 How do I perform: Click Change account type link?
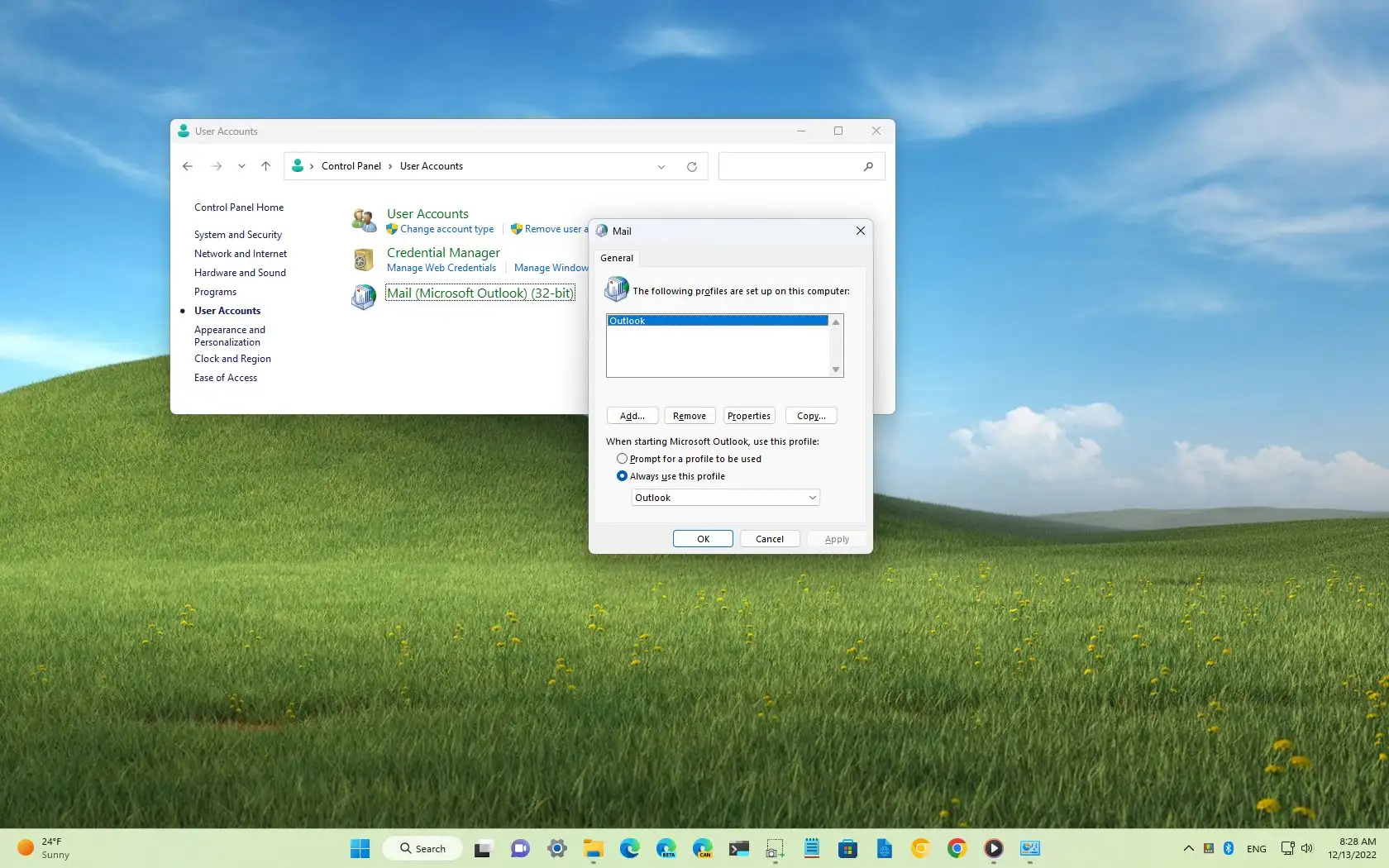(x=446, y=229)
